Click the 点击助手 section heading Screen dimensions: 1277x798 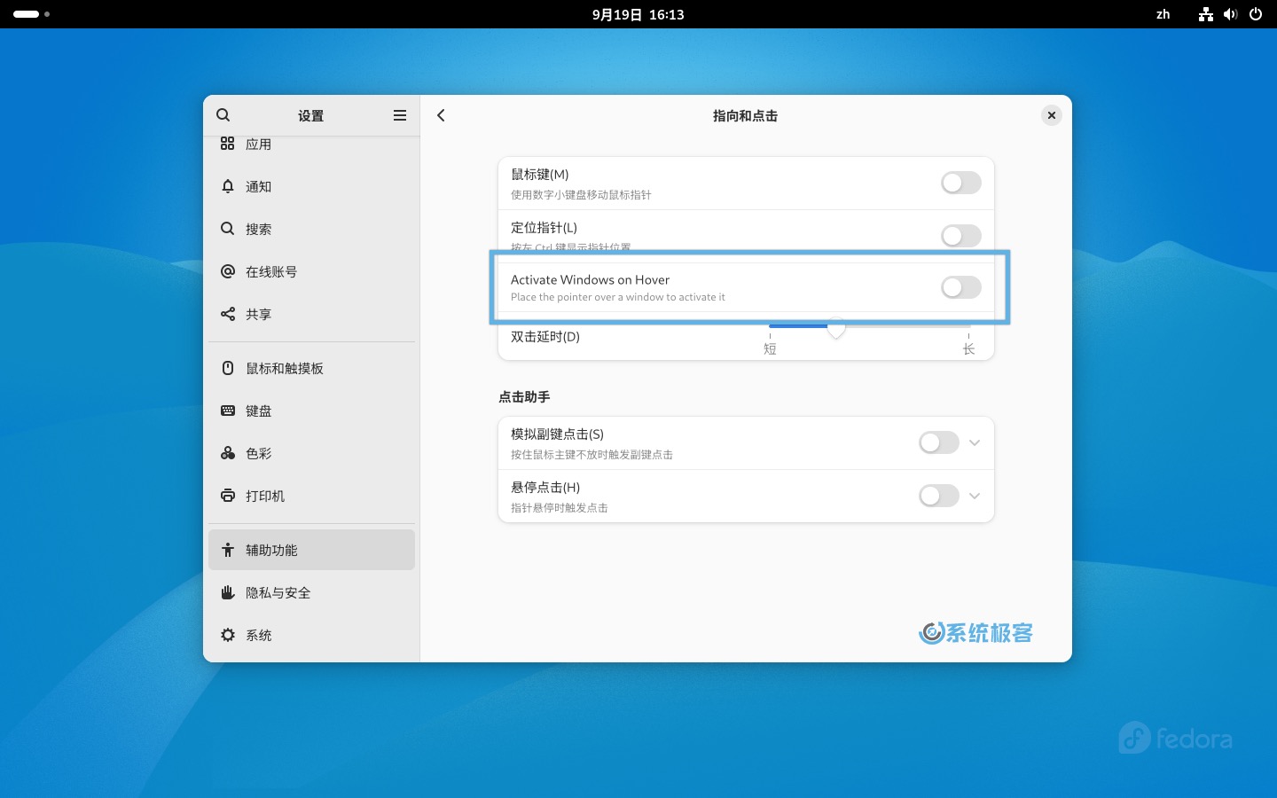pyautogui.click(x=524, y=397)
